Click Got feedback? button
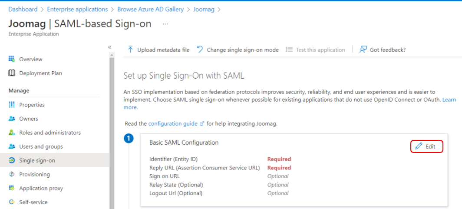 [383, 50]
